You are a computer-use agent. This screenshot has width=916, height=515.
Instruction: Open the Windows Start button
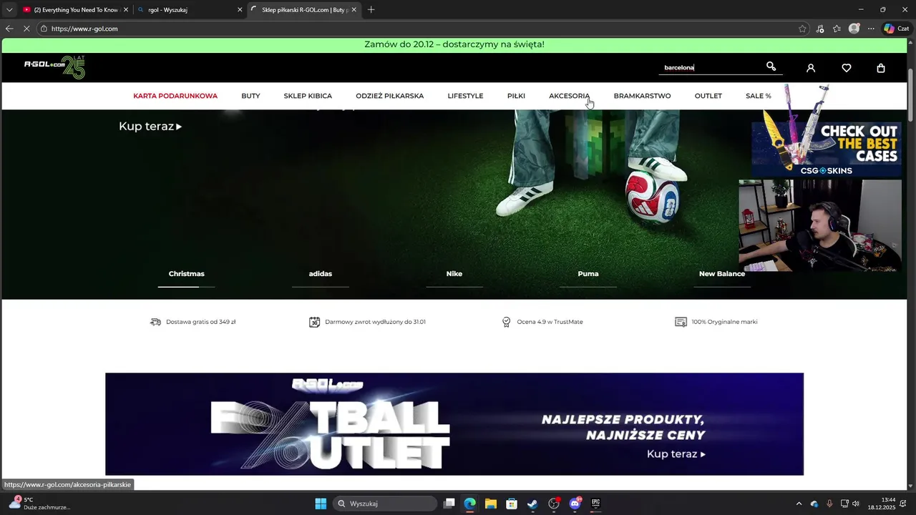(x=321, y=504)
